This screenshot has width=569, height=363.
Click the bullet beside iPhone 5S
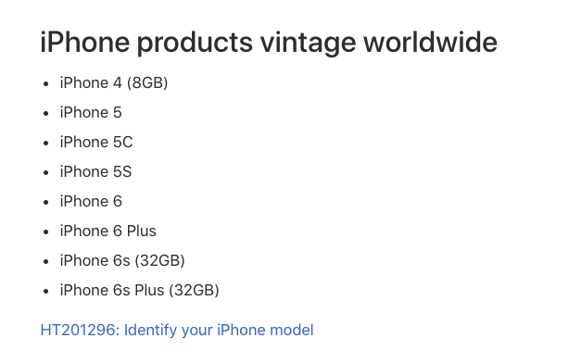pyautogui.click(x=45, y=173)
